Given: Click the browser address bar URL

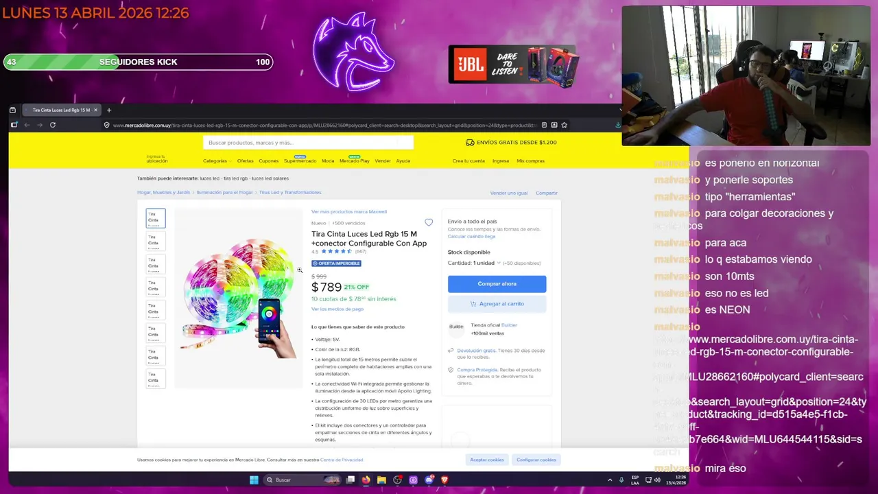Looking at the screenshot, I should pyautogui.click(x=324, y=125).
